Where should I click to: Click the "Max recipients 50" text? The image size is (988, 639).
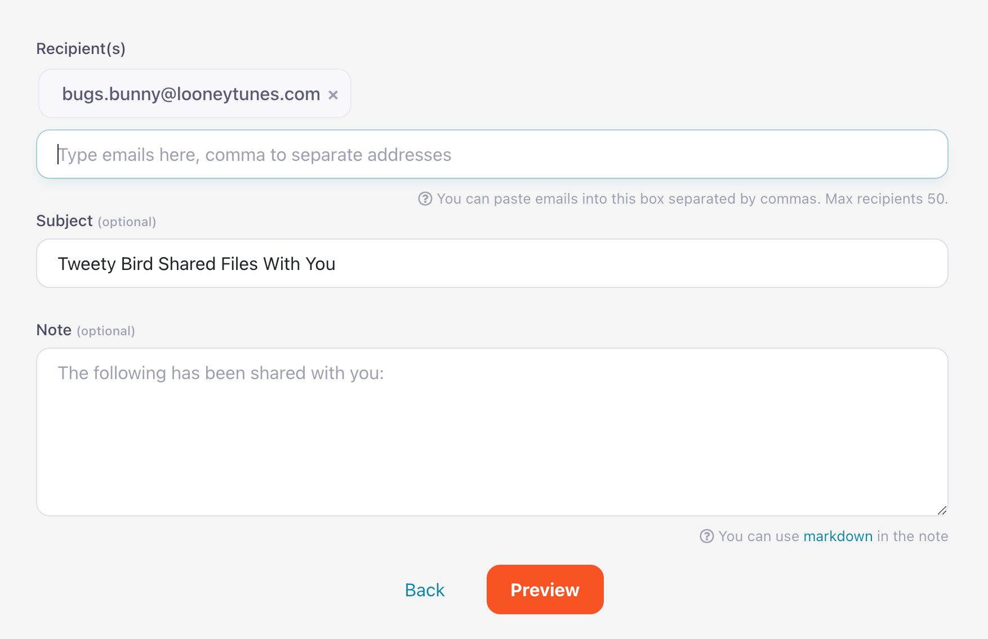tap(886, 199)
